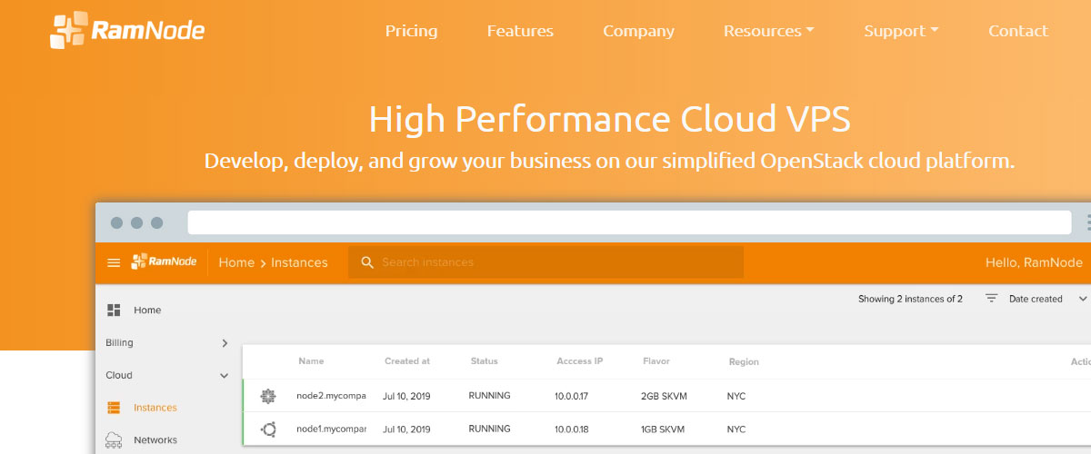Click the RamNode logo in the dashboard bar
The height and width of the screenshot is (454, 1091).
pos(164,262)
